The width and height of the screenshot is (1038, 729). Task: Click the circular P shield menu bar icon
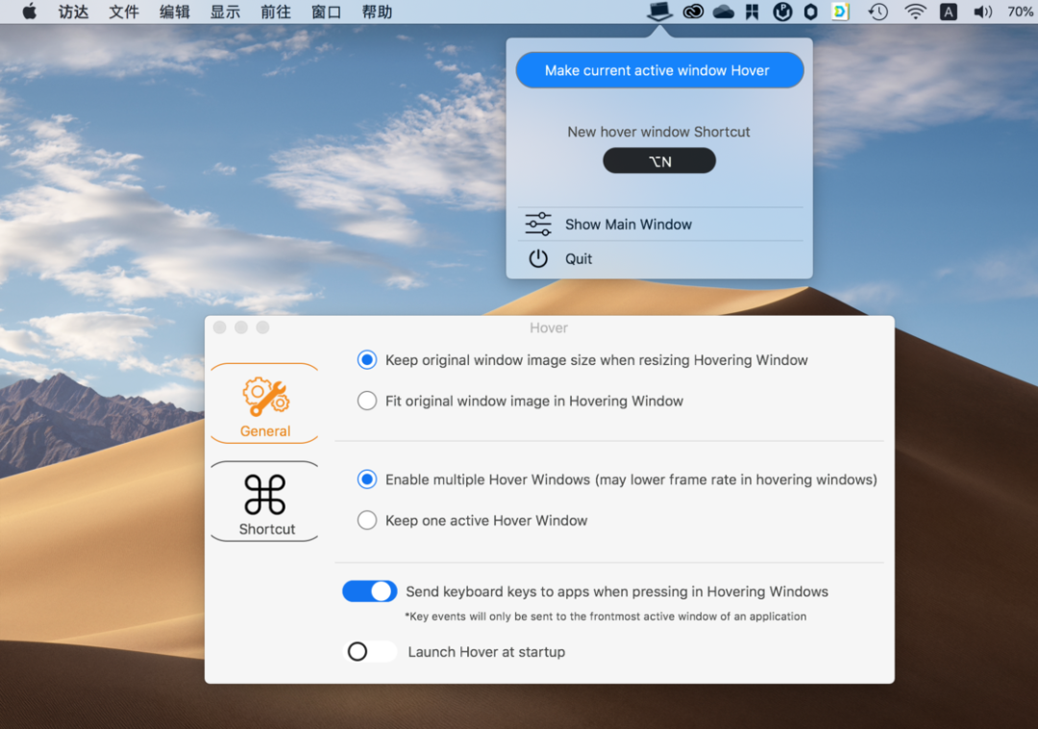click(782, 12)
